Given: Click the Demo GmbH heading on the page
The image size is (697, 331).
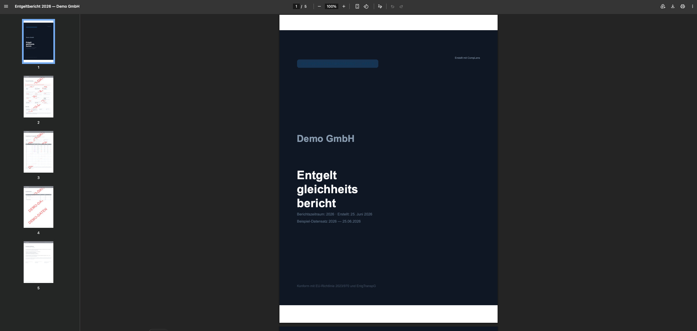Looking at the screenshot, I should 326,139.
